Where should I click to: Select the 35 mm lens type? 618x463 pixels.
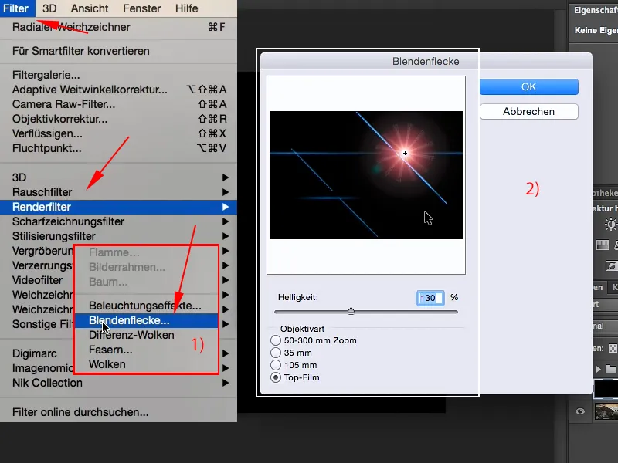click(x=276, y=353)
